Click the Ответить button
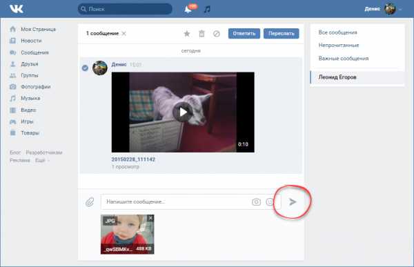Screen dimensions: 414x267 click(244, 34)
